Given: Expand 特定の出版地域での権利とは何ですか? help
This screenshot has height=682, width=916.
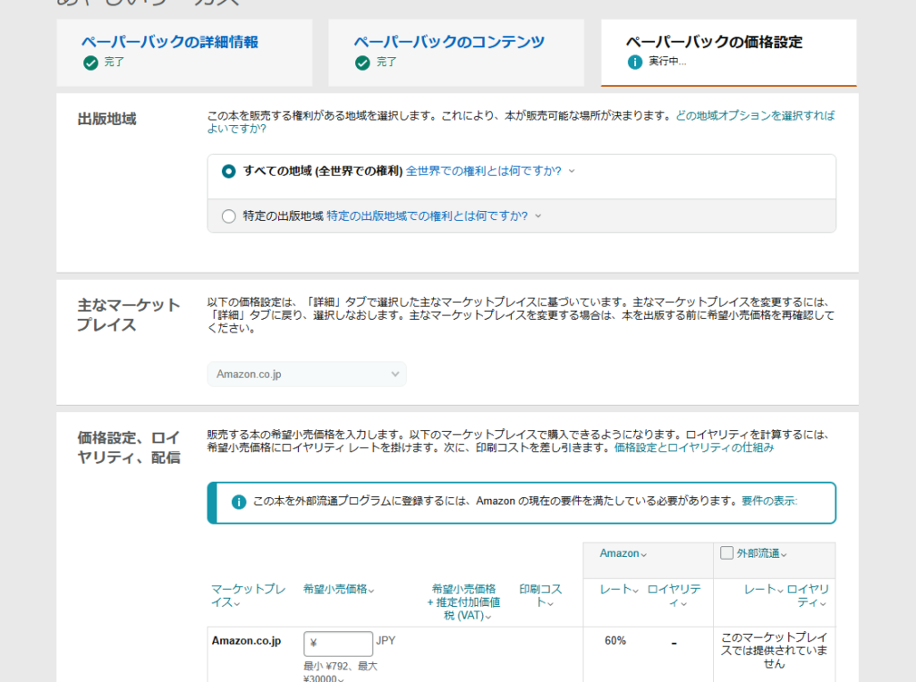Looking at the screenshot, I should point(434,216).
